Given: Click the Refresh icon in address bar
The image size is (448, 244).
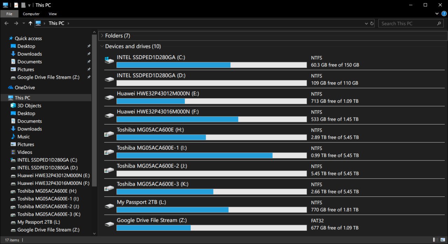Looking at the screenshot, I should (372, 23).
